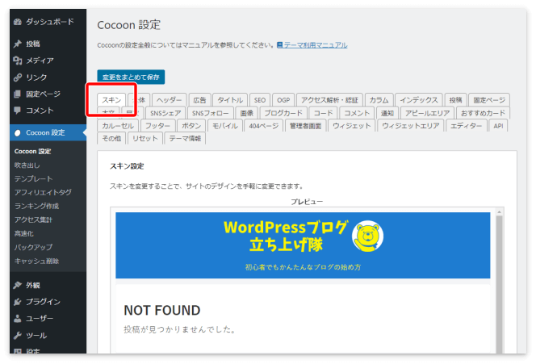Viewport: 536px width, 364px height.
Task: Select the キャッシュ削除 submenu item
Action: point(36,261)
